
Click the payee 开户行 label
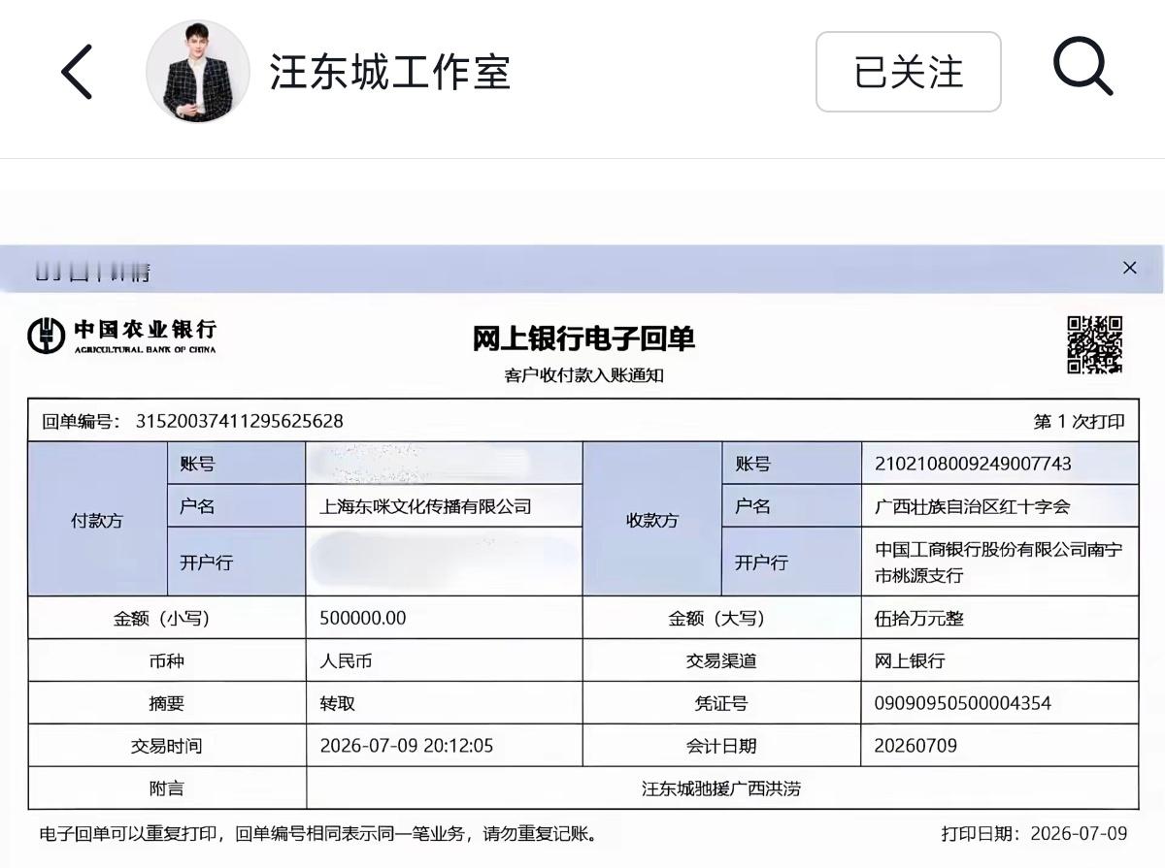coord(761,562)
